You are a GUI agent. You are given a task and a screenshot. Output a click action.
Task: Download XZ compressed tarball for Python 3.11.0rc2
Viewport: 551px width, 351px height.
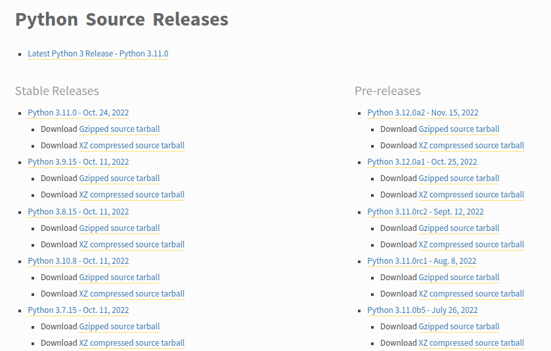click(472, 245)
